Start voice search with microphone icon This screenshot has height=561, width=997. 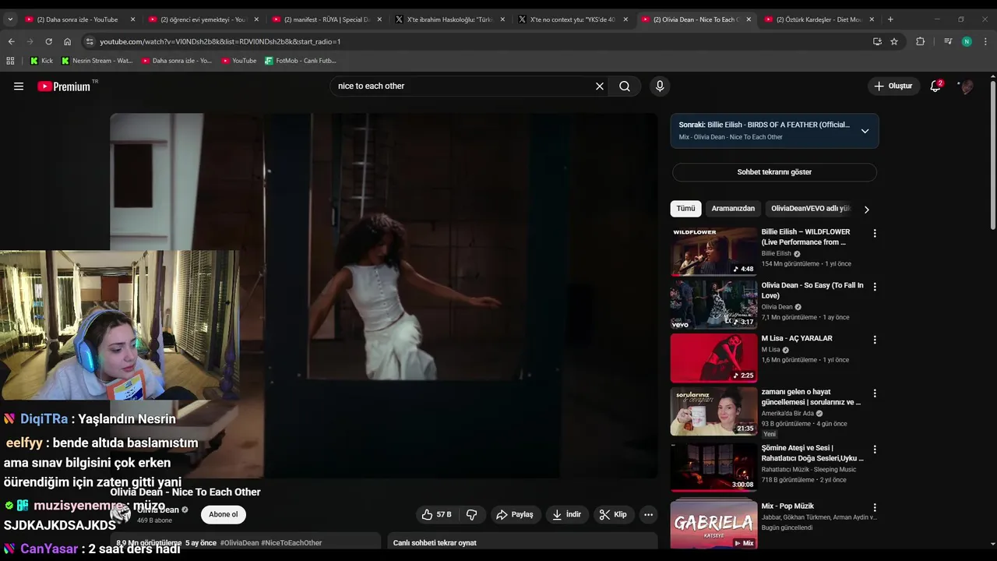coord(660,86)
